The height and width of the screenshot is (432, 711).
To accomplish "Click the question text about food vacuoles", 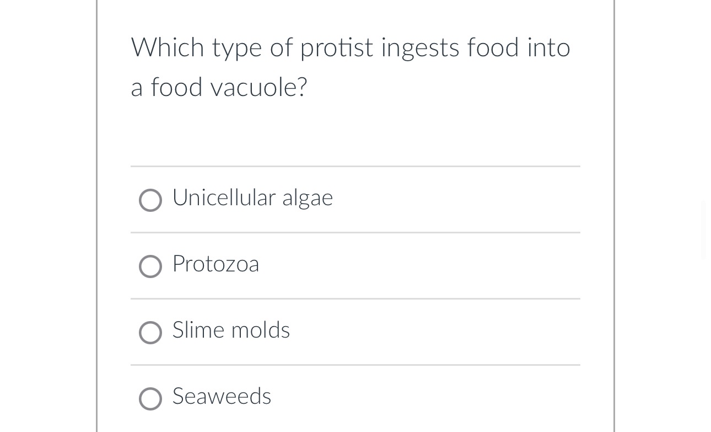I will [351, 66].
